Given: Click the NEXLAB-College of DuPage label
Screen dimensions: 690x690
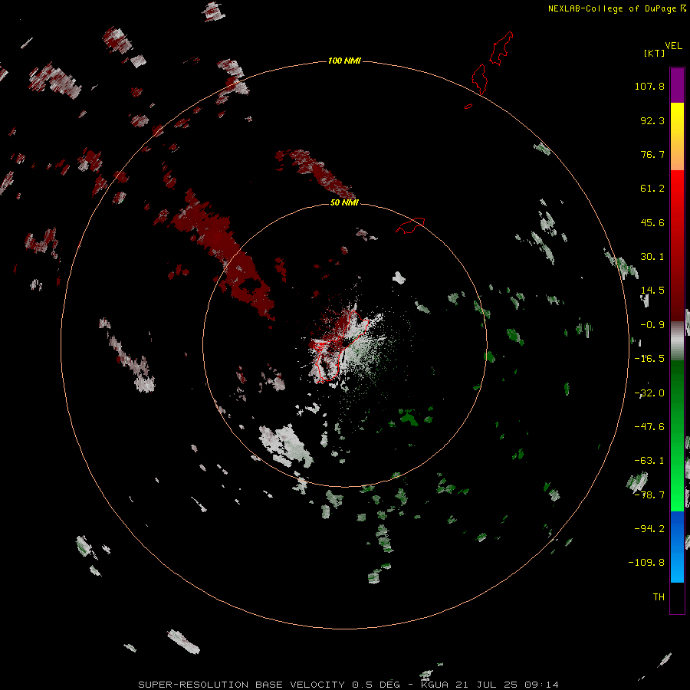Looking at the screenshot, I should 616,8.
